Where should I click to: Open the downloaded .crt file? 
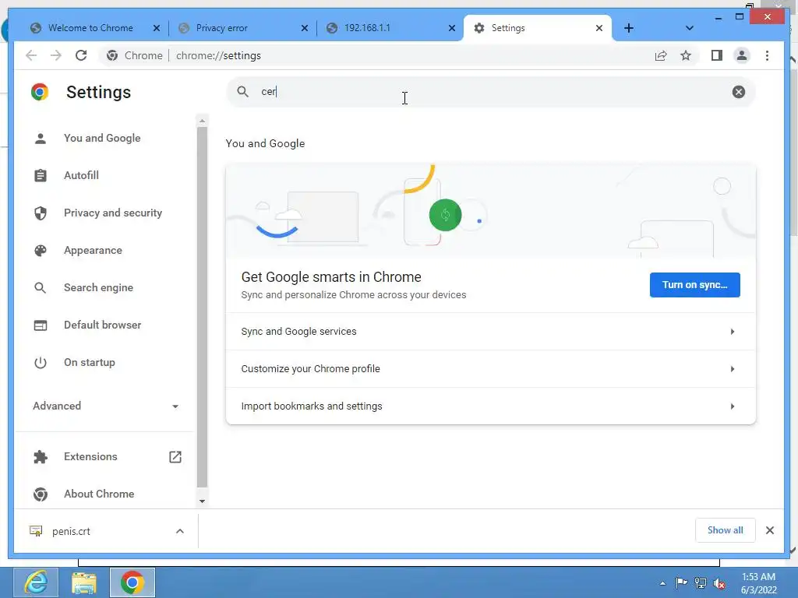click(71, 531)
